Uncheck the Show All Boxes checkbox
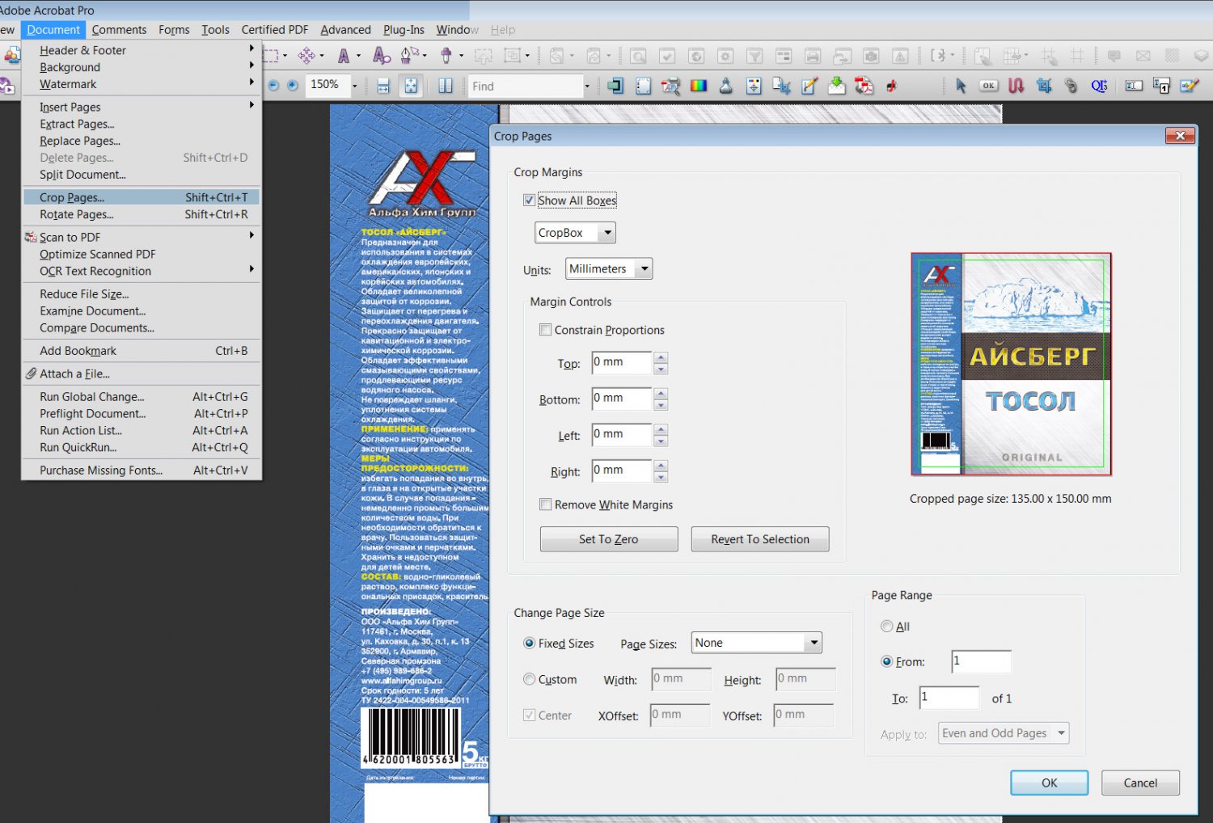Viewport: 1213px width, 823px height. point(529,200)
